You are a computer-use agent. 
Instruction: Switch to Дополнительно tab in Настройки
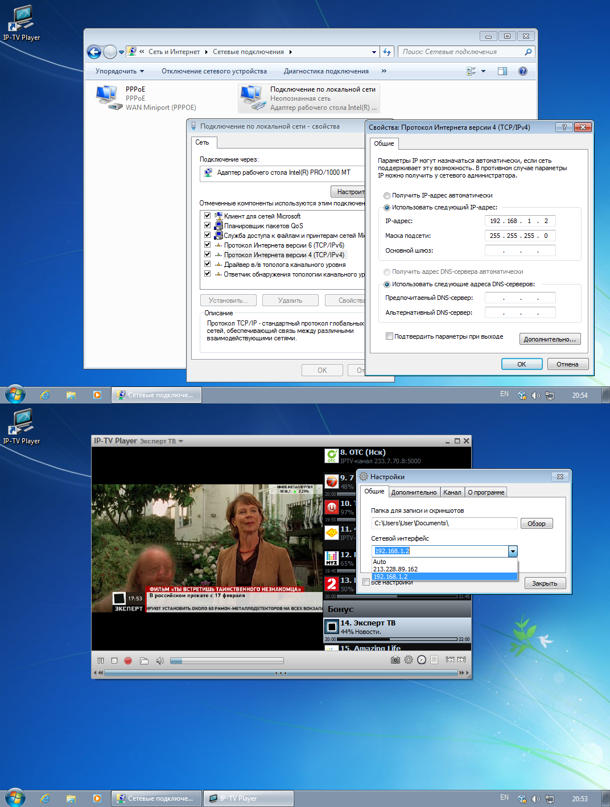click(x=414, y=492)
